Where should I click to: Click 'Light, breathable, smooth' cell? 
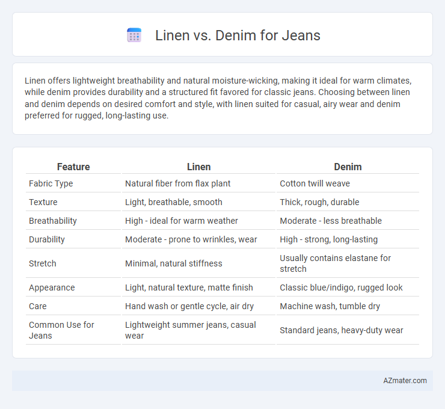tap(174, 202)
